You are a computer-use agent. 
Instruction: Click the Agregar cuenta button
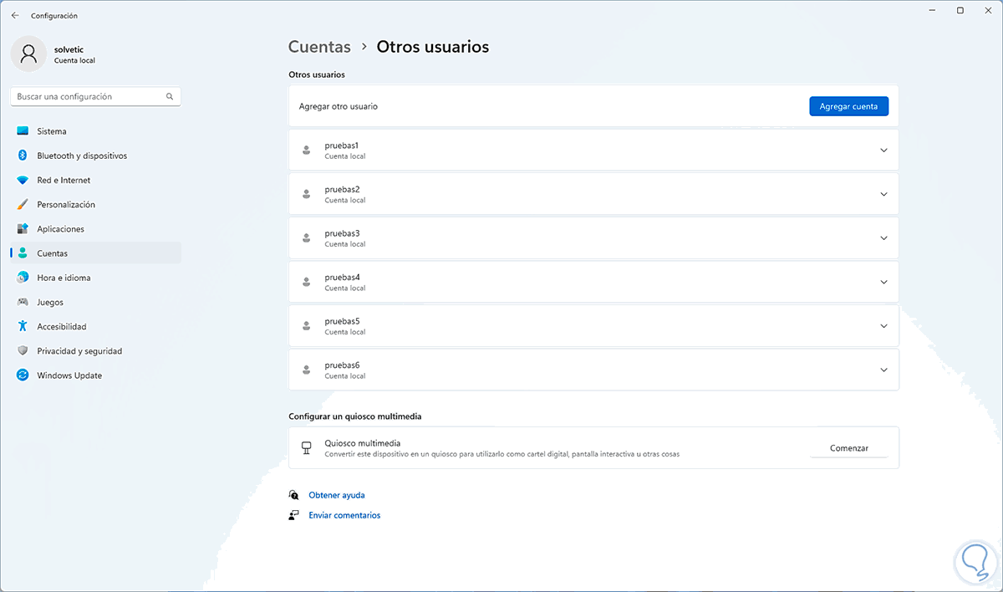(x=848, y=105)
